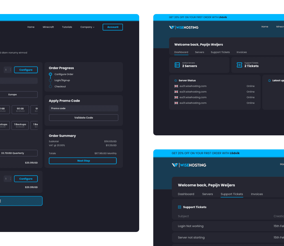Switch to Servers tab in the dashboard panel
This screenshot has height=246, width=284.
click(x=199, y=52)
